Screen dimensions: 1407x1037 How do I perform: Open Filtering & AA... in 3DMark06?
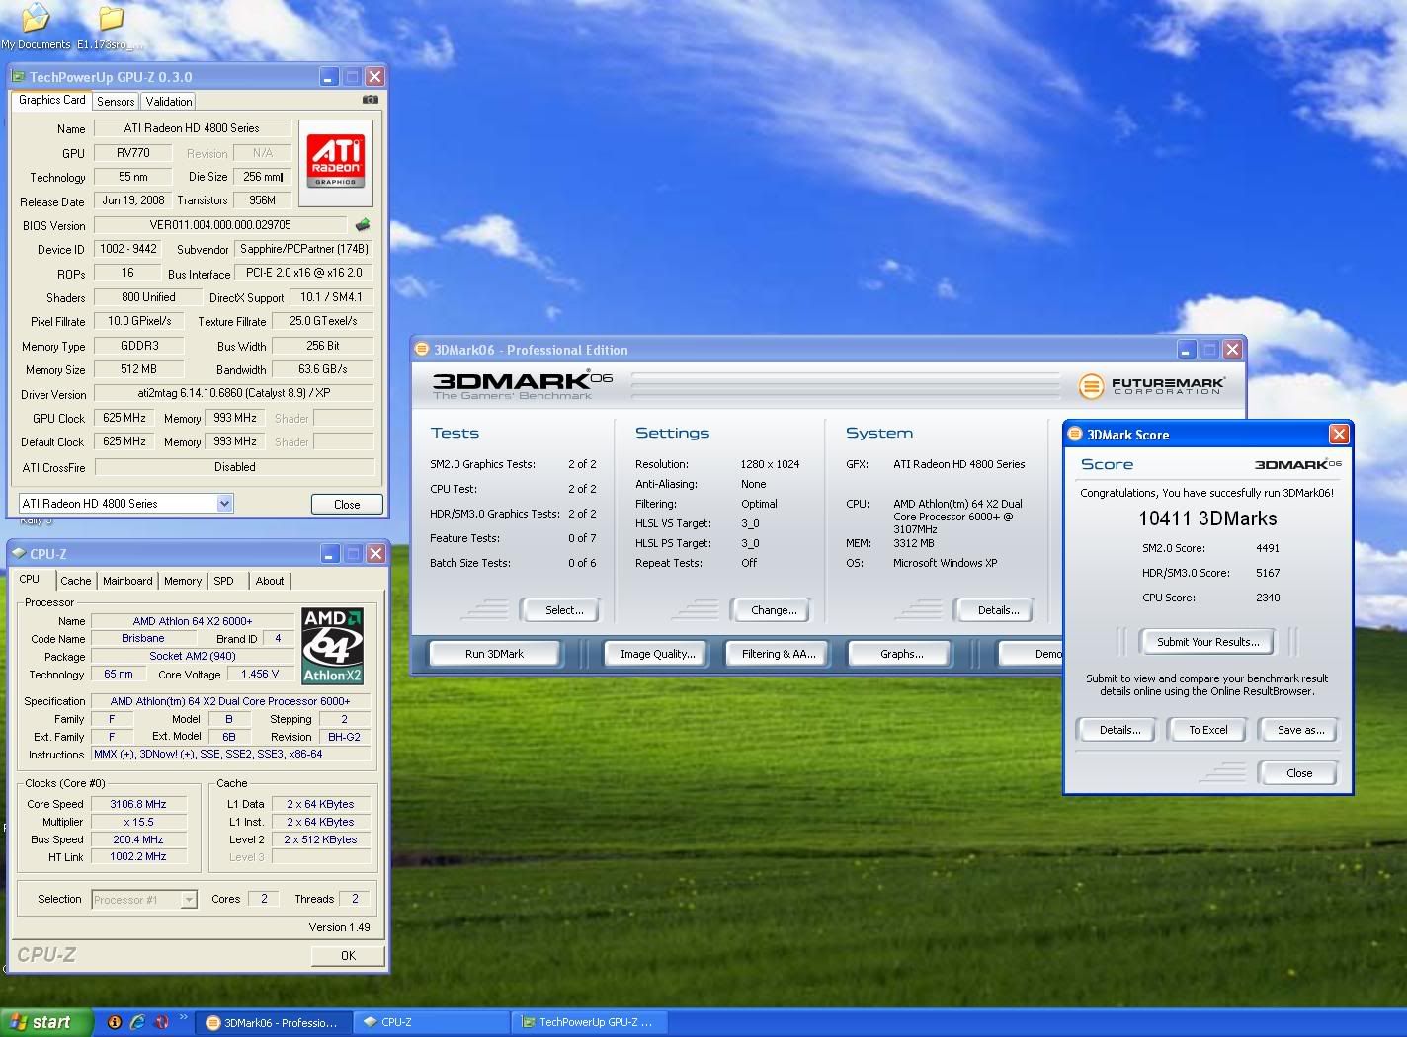click(x=779, y=654)
